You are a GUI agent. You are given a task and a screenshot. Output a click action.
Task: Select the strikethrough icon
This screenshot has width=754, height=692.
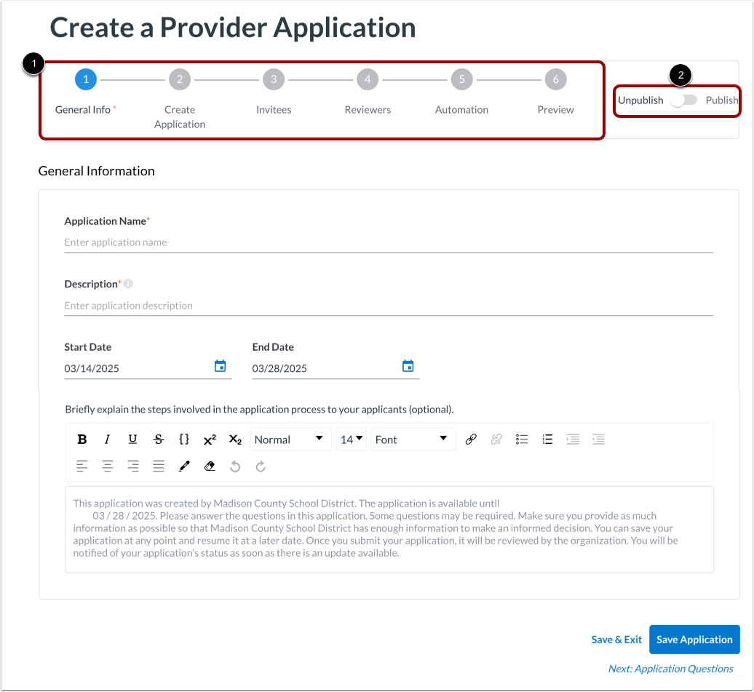158,439
